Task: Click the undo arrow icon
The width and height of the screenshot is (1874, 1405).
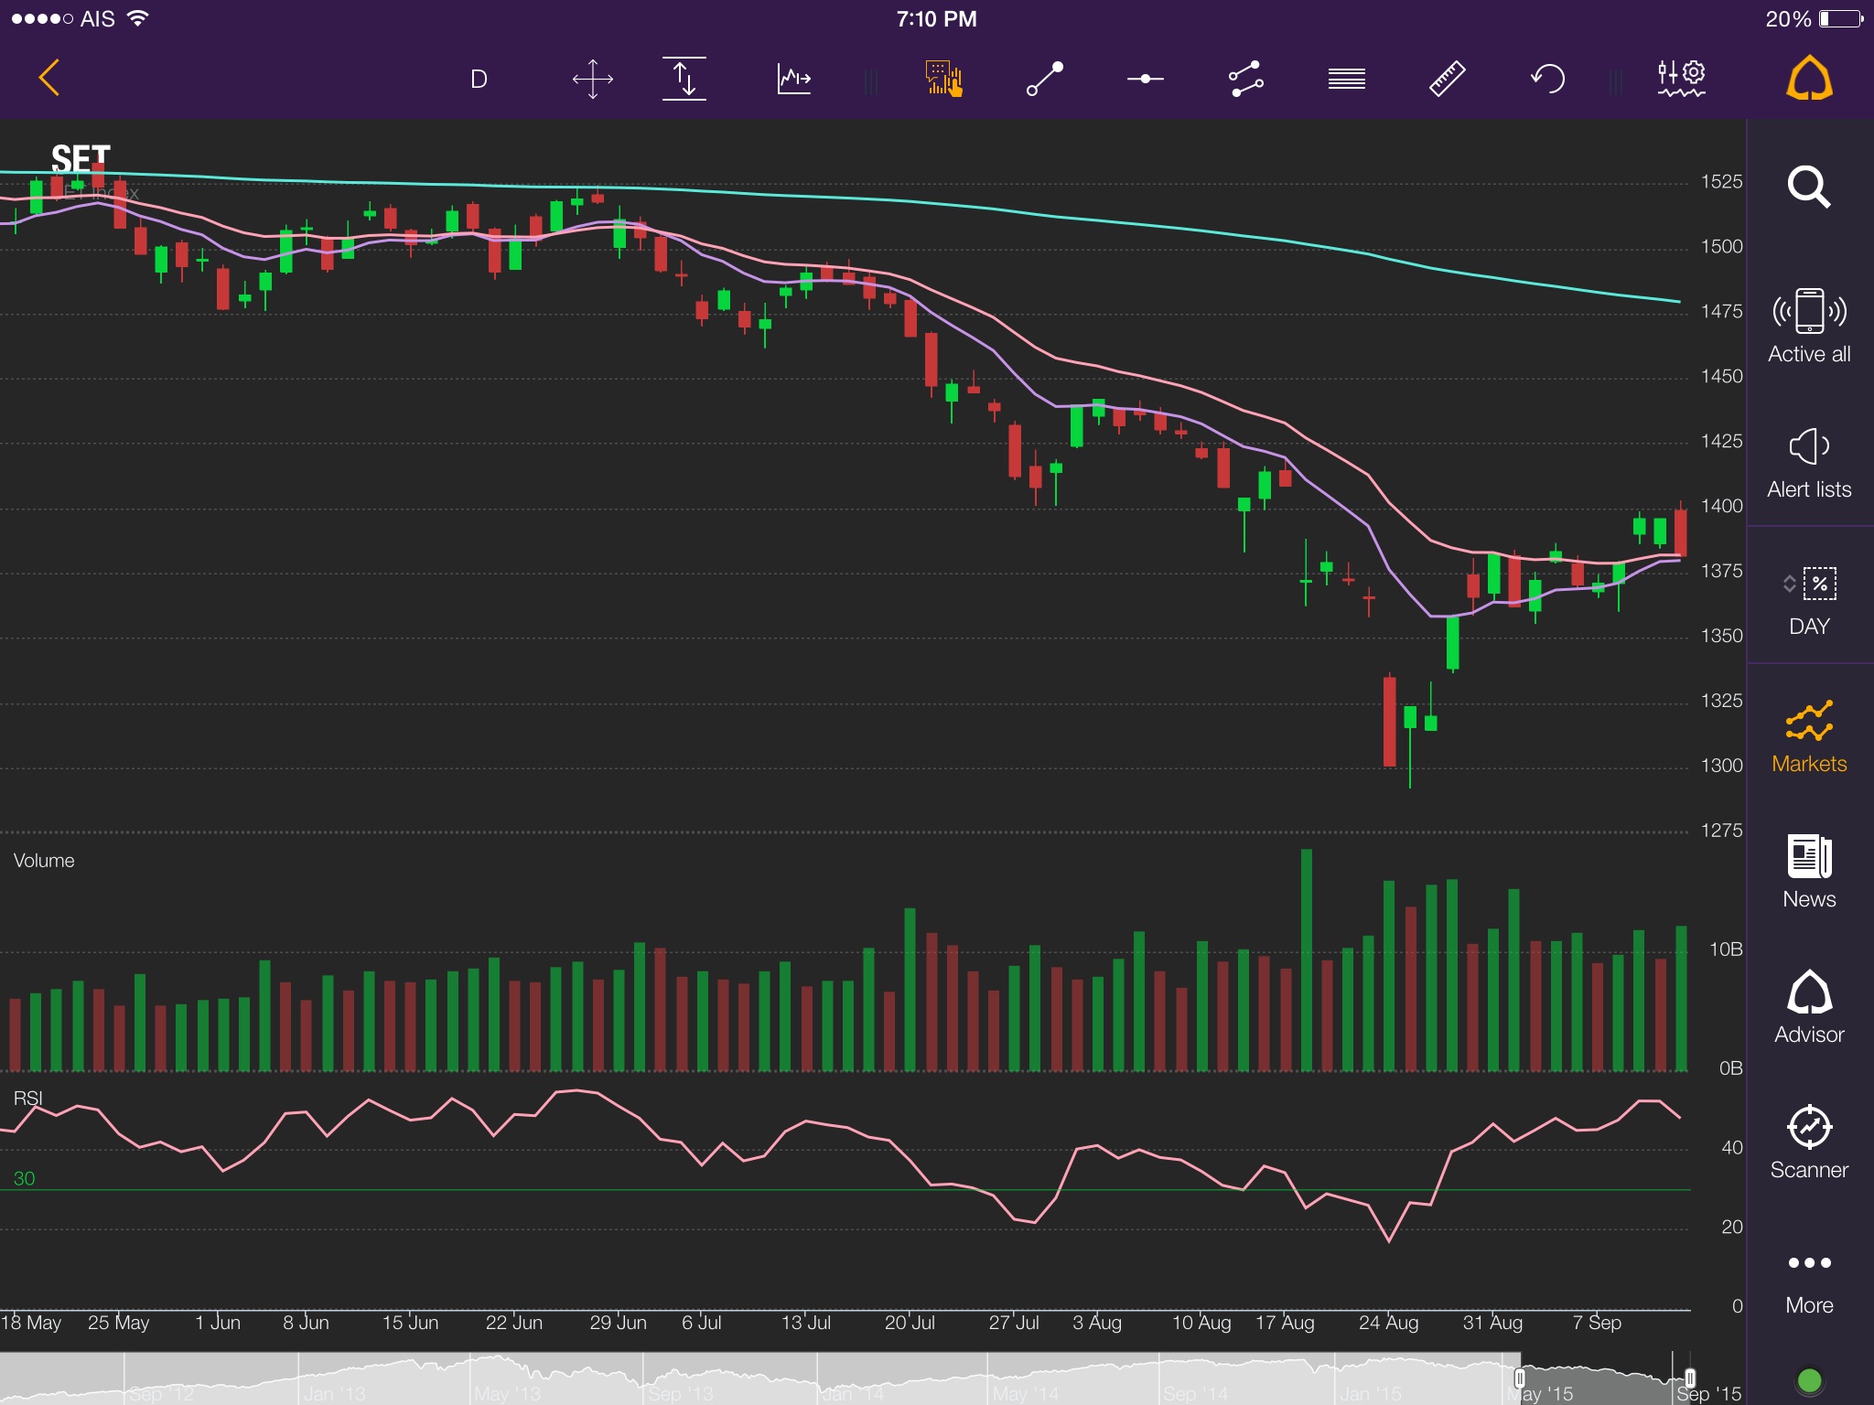Action: click(1547, 79)
